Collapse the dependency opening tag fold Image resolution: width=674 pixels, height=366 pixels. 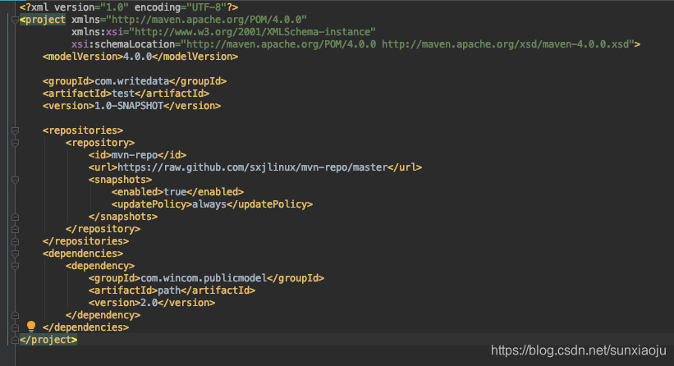point(15,266)
